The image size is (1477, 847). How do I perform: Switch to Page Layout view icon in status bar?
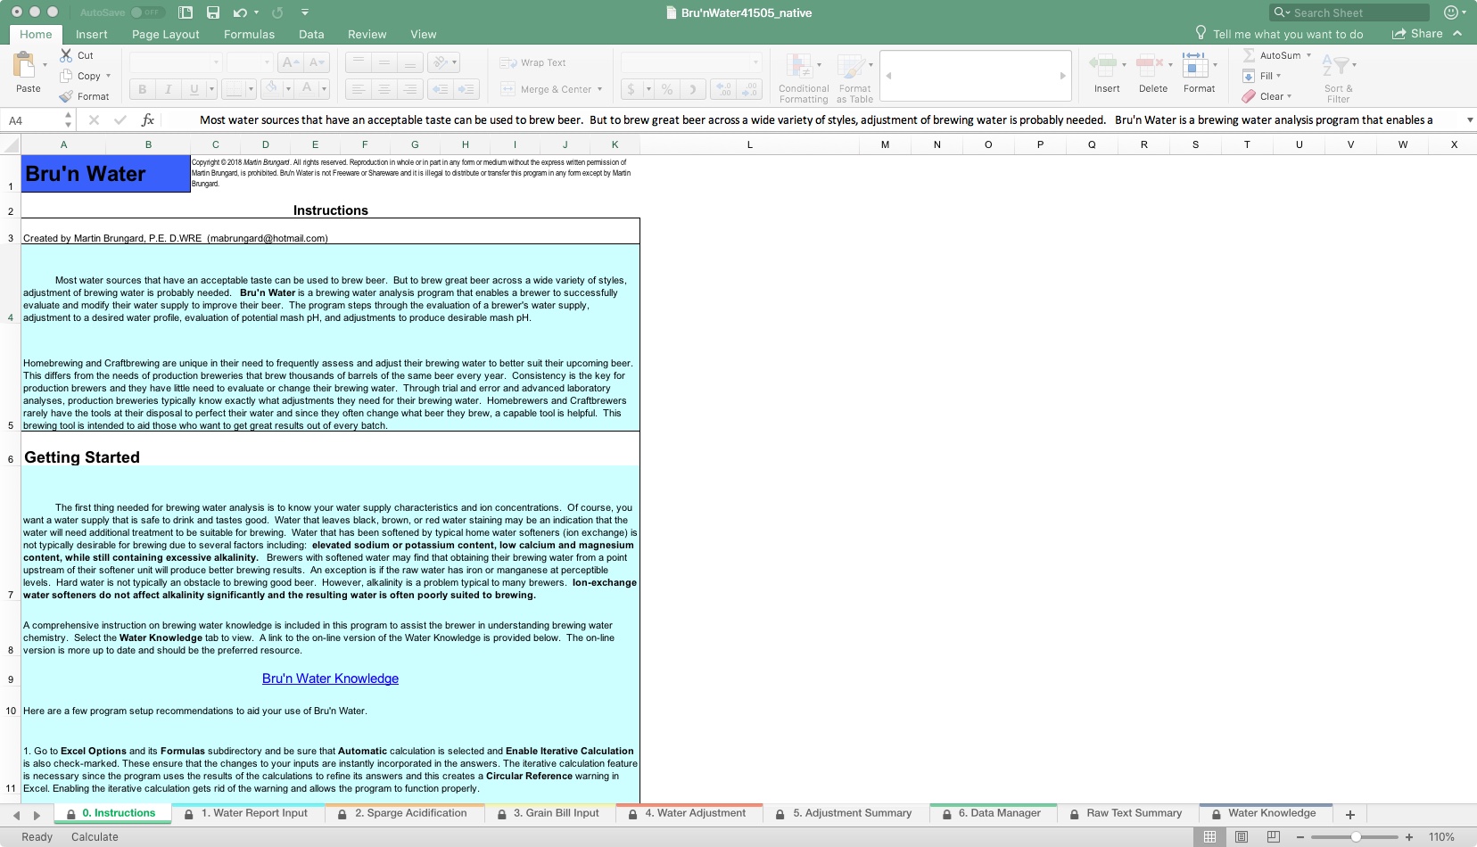(x=1242, y=837)
